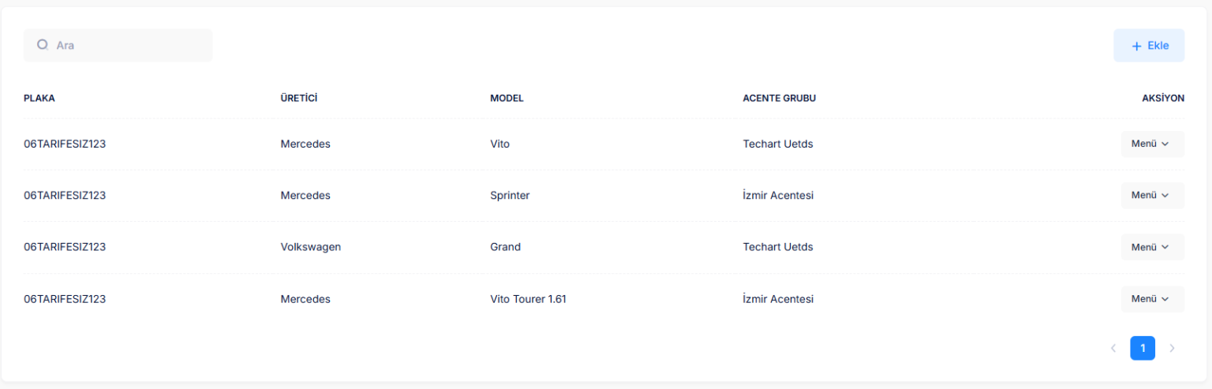Screen dimensions: 1212x389
Task: Click the ACENTE GRUBU column header
Action: pos(779,99)
